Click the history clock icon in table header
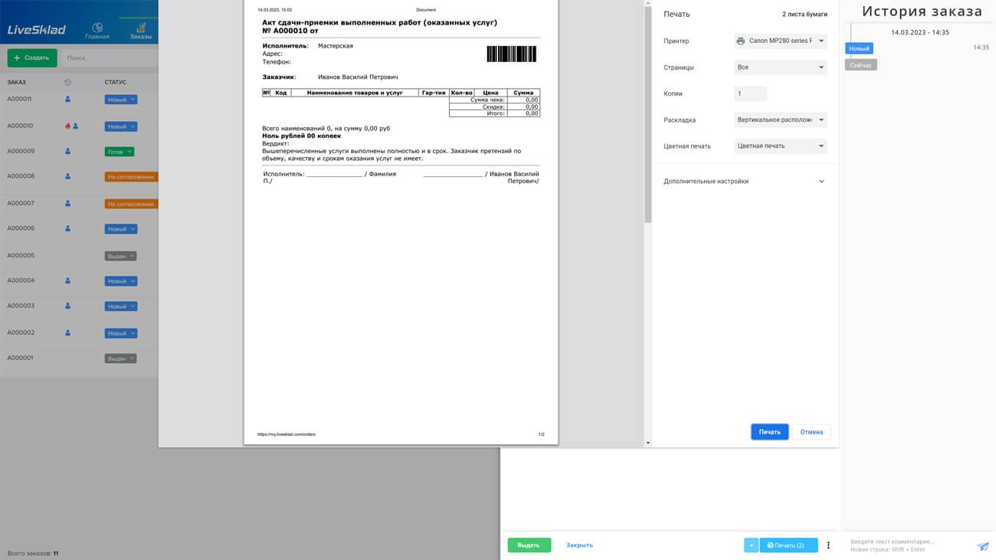The width and height of the screenshot is (996, 560). (x=67, y=82)
